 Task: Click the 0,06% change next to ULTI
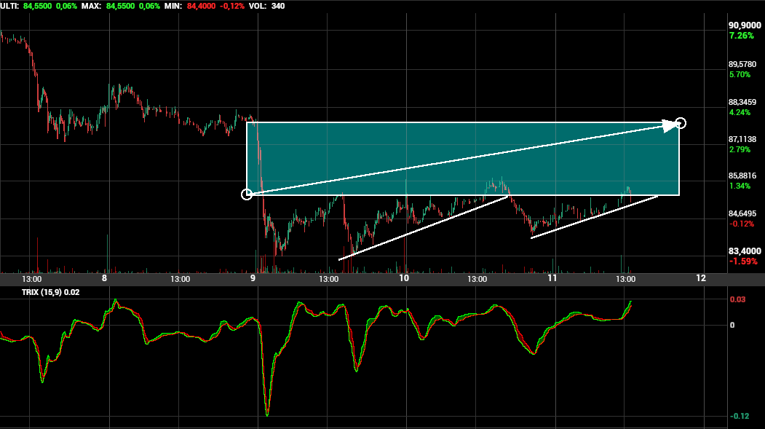pos(66,7)
